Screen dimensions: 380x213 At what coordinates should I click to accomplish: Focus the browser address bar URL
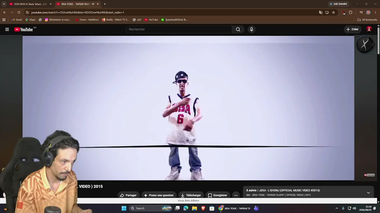77,12
